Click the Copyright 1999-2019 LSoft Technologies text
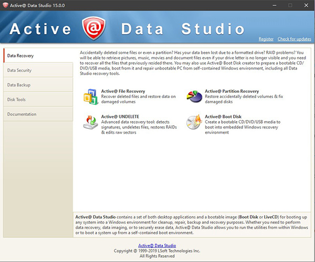 tap(157, 251)
